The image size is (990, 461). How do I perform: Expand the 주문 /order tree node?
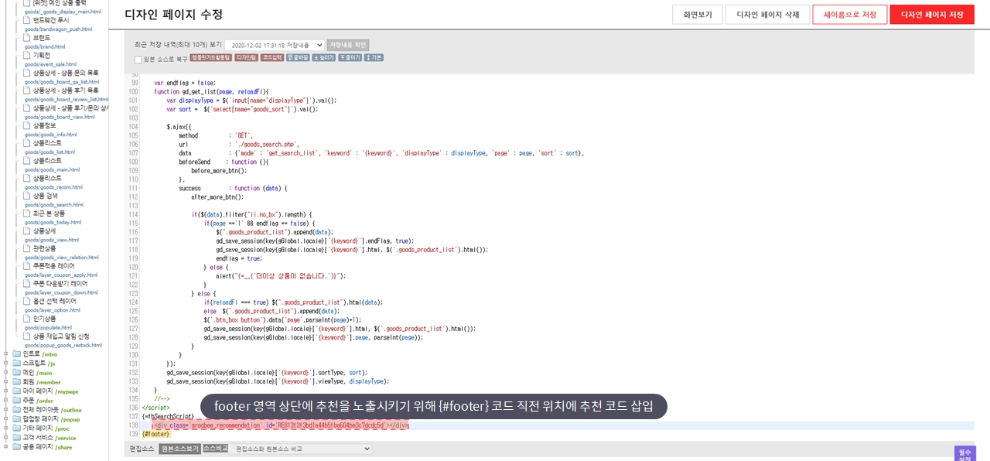[6, 400]
